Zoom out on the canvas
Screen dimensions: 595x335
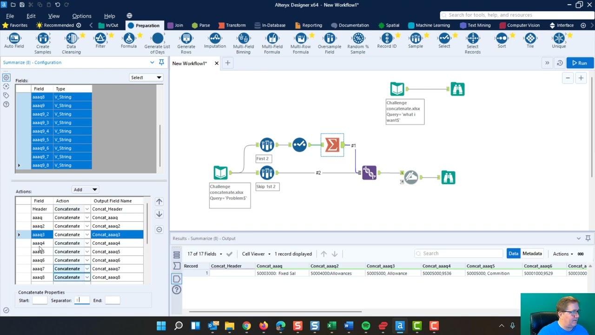[568, 78]
